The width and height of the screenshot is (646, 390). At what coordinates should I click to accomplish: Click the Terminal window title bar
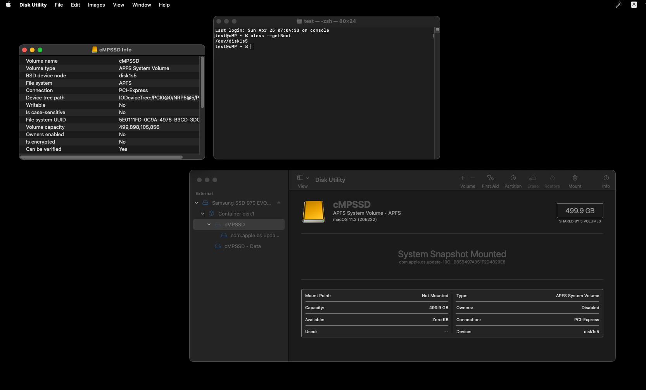pyautogui.click(x=326, y=21)
